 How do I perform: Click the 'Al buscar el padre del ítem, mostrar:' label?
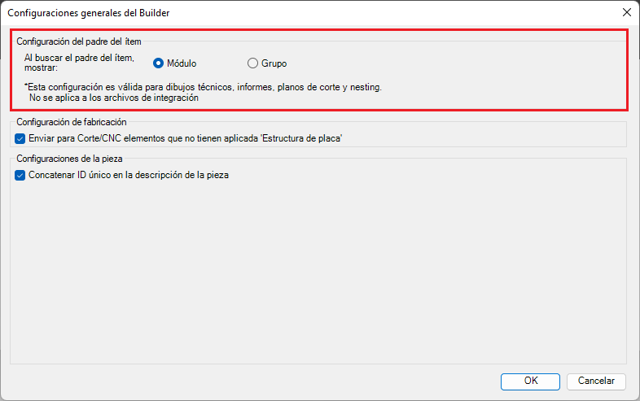tap(79, 63)
